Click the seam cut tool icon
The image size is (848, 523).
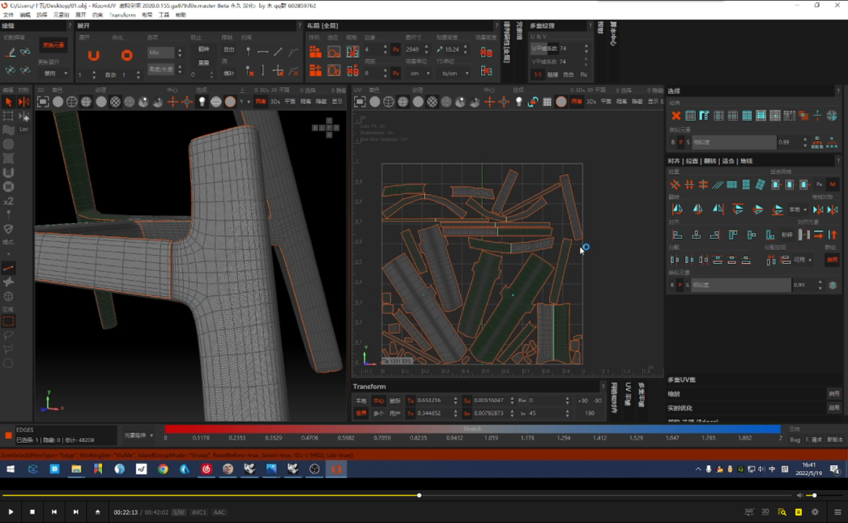(x=10, y=52)
